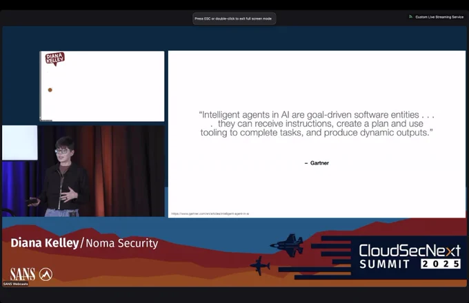Viewport: 469px width, 303px height.
Task: Click the SANS logo
Action: click(x=23, y=274)
